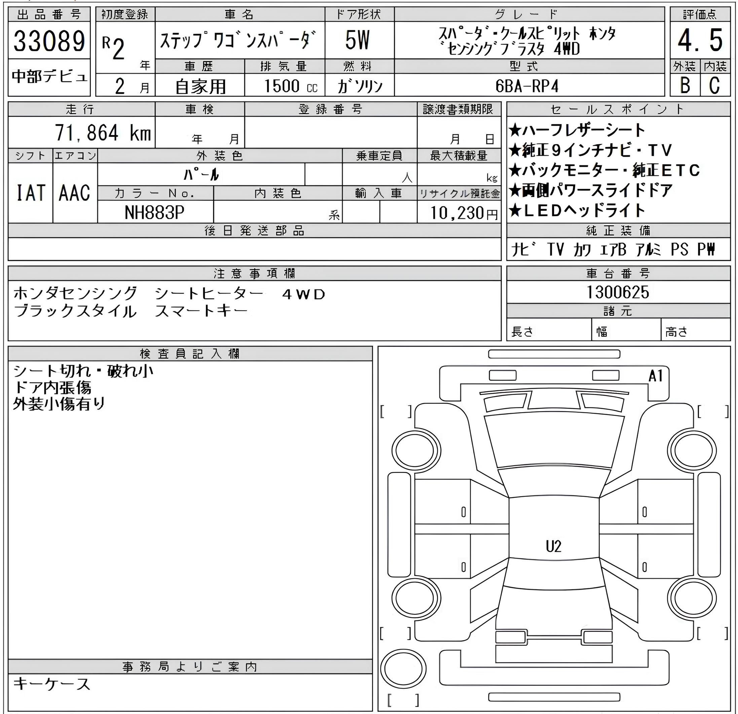The width and height of the screenshot is (738, 714).
Task: Click exterior grade B cell
Action: (685, 85)
